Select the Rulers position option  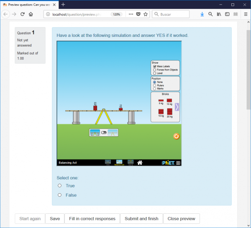pyautogui.click(x=155, y=85)
